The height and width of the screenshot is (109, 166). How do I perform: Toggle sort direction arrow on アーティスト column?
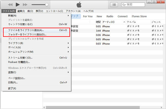(x=124, y=22)
